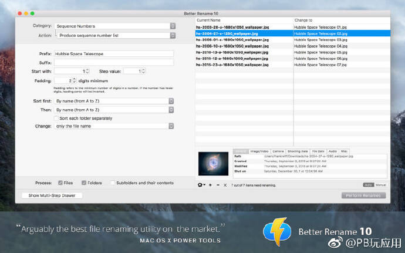Screen dimensions: 405x253
Task: Select the Audio info tab
Action: point(333,151)
